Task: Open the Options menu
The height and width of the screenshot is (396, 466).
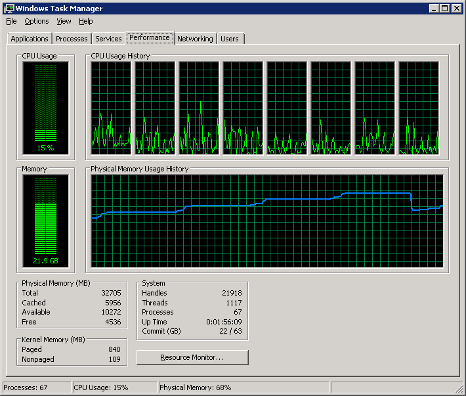Action: 37,21
